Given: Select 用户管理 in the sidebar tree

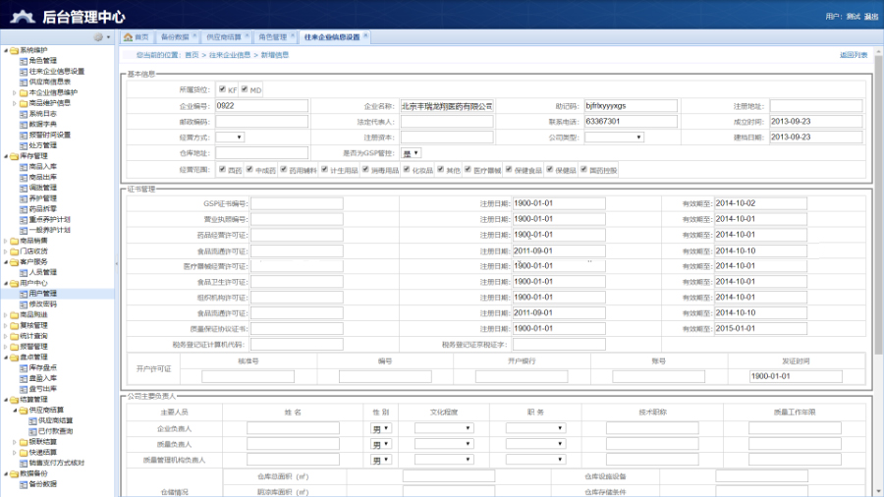Looking at the screenshot, I should coord(42,294).
